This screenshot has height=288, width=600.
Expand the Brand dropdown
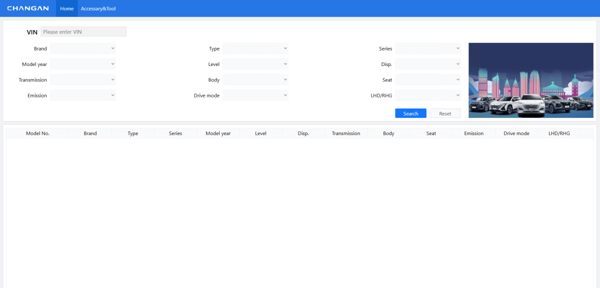(x=83, y=48)
